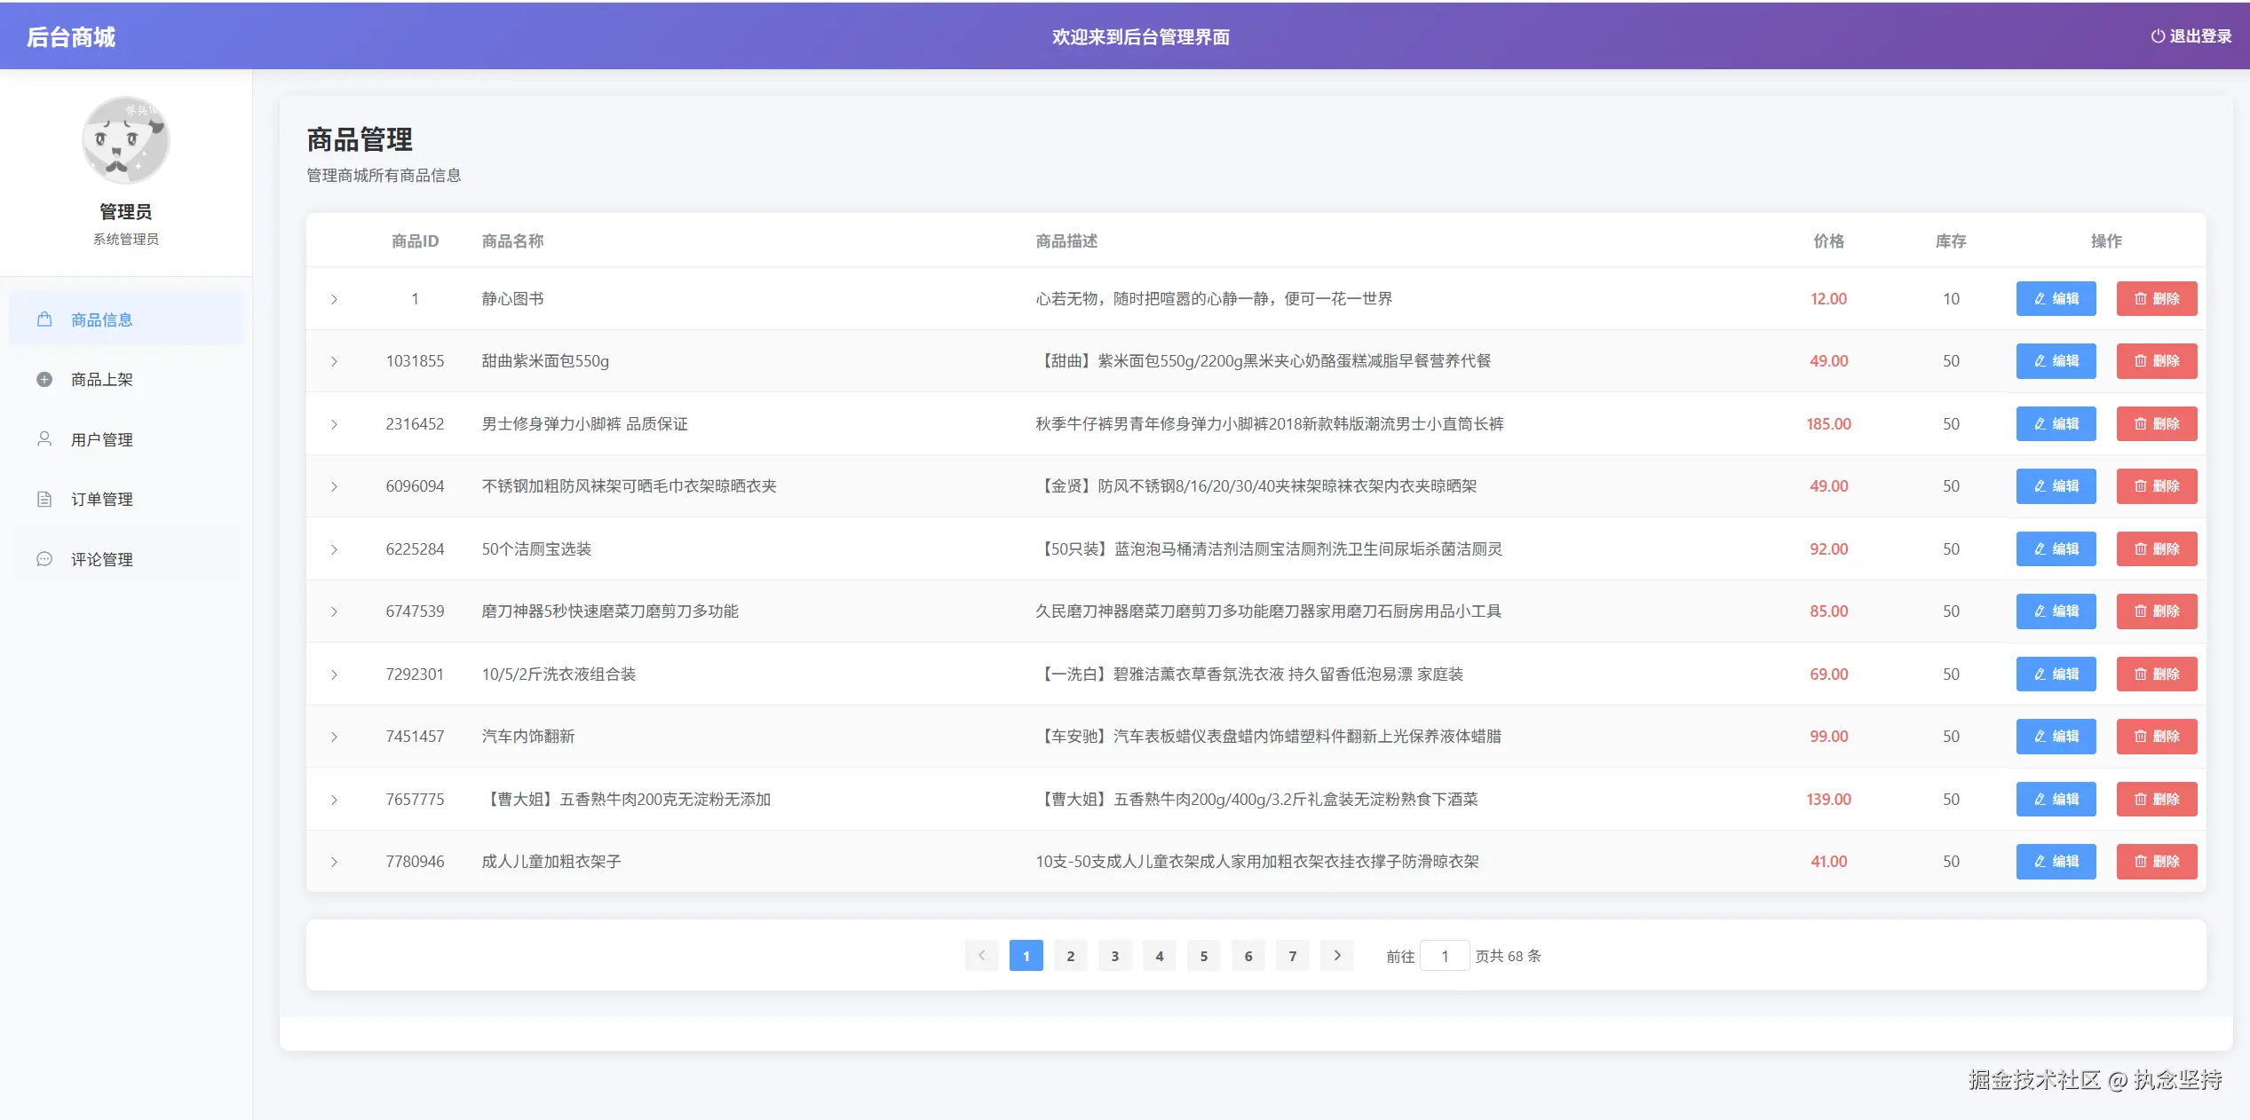Expand the row for product 1031855
This screenshot has height=1120, width=2250.
[334, 361]
